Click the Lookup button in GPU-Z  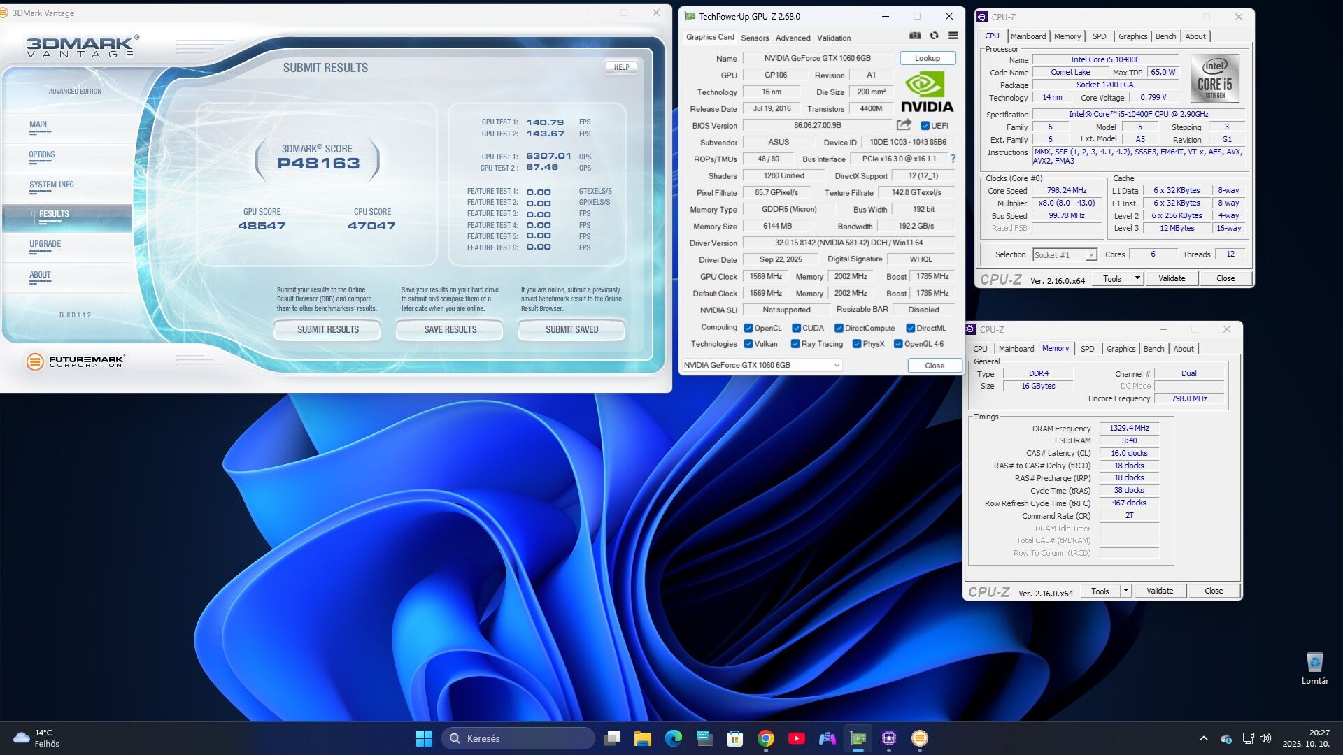click(927, 58)
